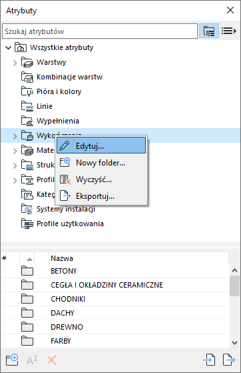Click the Szukaj atrybutów search field
Image resolution: width=241 pixels, height=373 pixels.
pyautogui.click(x=100, y=31)
